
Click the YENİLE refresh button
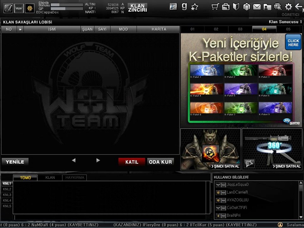(15, 162)
